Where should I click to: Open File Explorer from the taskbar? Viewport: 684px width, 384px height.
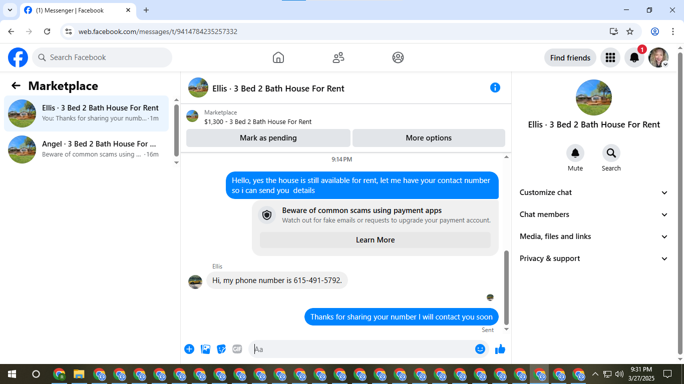(79, 373)
